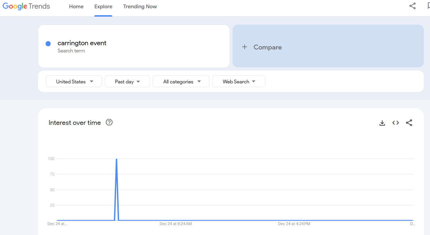
Task: Edit the carrington event search term
Action: pyautogui.click(x=82, y=43)
